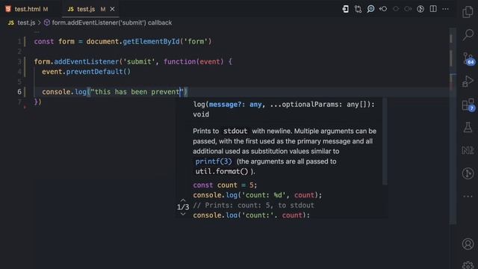
Task: Go to previous change arrow icon
Action: (383, 9)
